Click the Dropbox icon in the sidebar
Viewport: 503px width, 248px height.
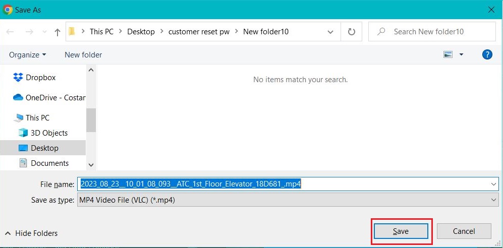pyautogui.click(x=18, y=77)
